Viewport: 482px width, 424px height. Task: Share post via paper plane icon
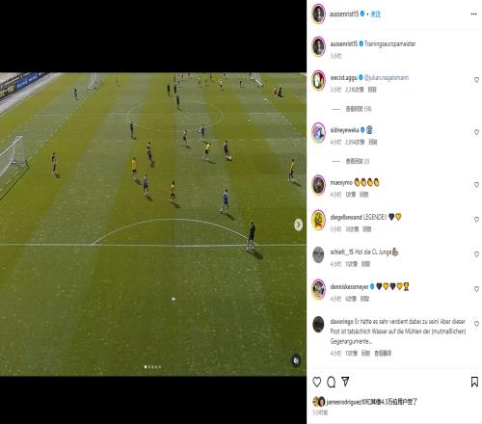point(345,382)
